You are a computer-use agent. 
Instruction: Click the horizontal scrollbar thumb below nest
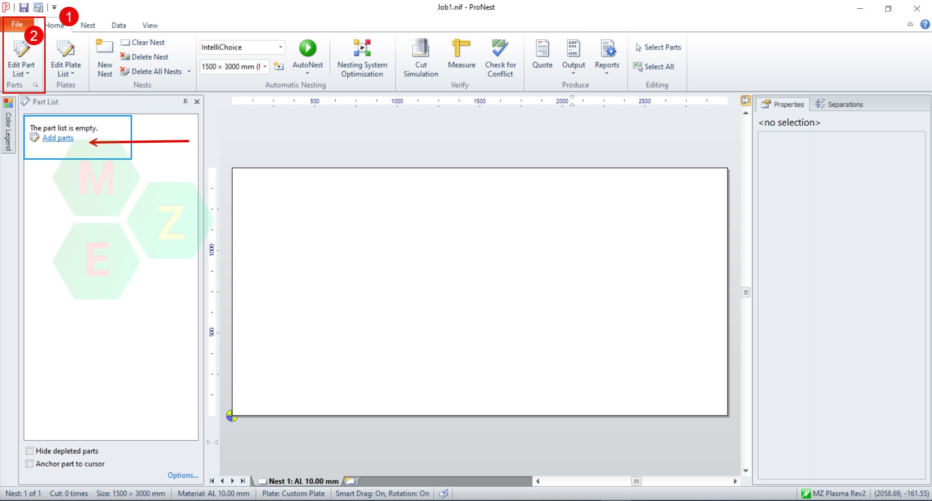coord(636,481)
